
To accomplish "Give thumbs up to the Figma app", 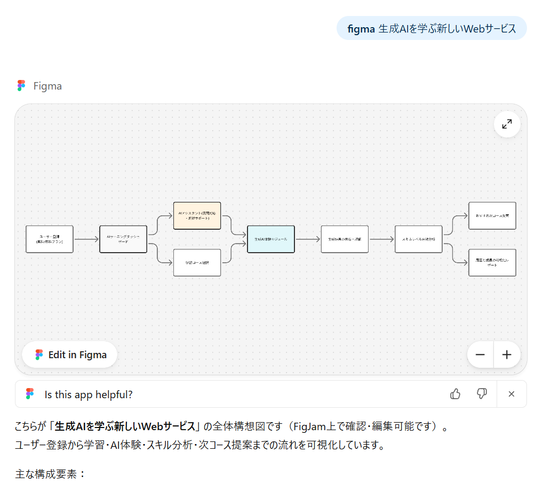I will (455, 394).
